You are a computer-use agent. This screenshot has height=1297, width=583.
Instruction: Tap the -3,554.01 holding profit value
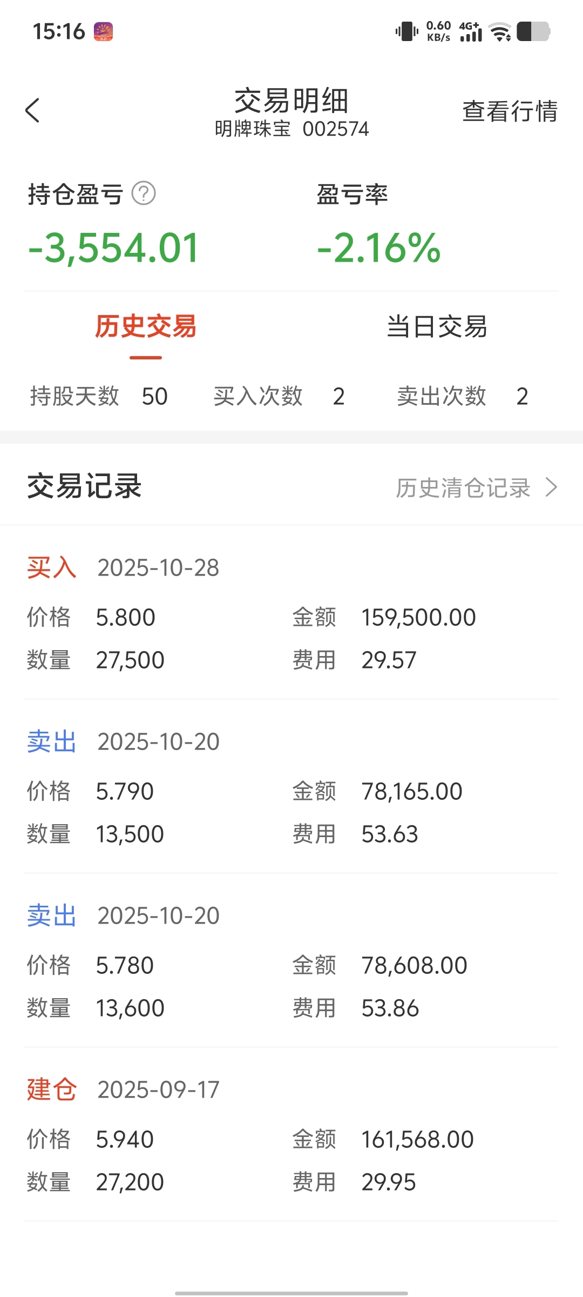pos(113,248)
